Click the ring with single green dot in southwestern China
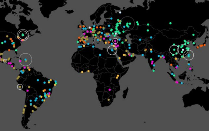 click(x=174, y=50)
